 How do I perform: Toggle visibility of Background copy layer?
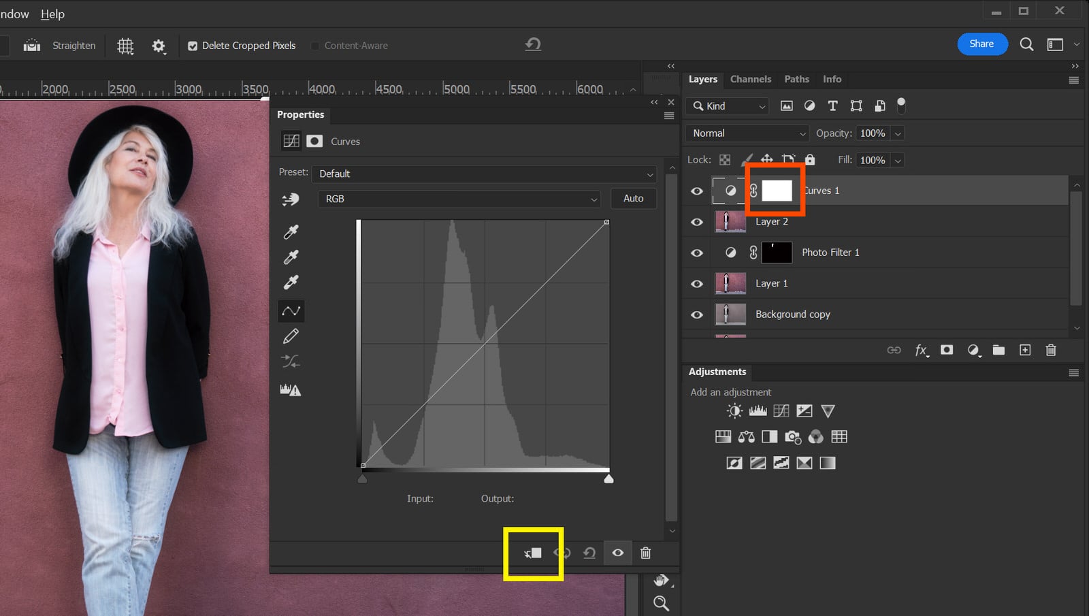[696, 314]
